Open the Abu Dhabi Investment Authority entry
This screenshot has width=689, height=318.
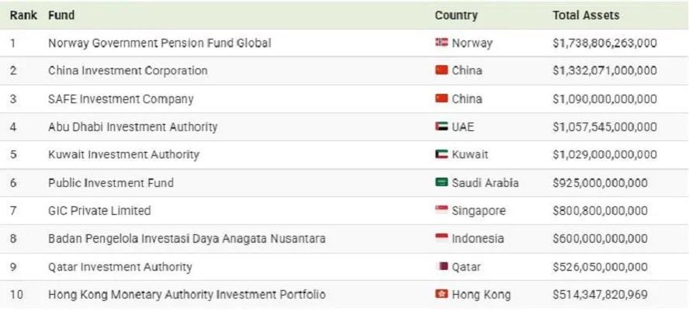click(x=133, y=127)
